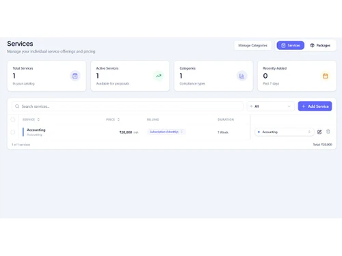The image size is (342, 256).
Task: Click the '1 of 1 services' footer text
Action: tap(21, 145)
